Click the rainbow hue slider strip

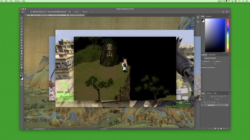click(x=227, y=35)
